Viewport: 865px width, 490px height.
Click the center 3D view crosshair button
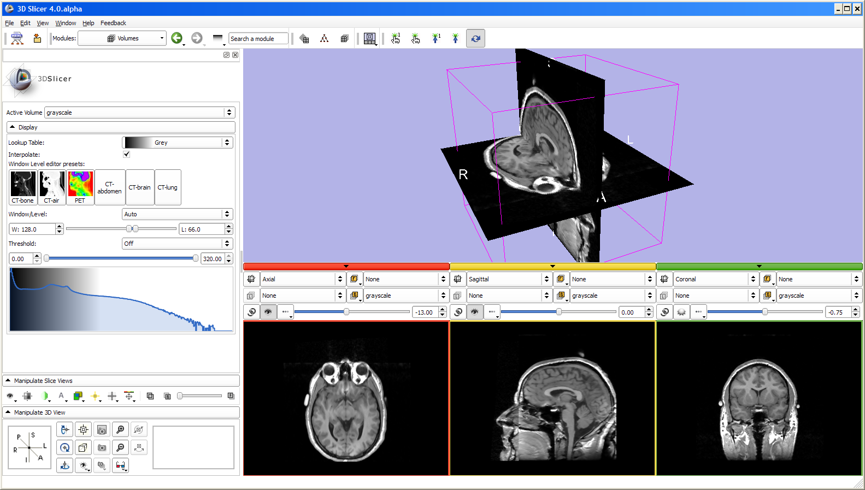pyautogui.click(x=83, y=430)
